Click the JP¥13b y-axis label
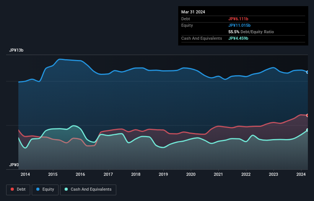The width and height of the screenshot is (314, 201). pyautogui.click(x=16, y=50)
